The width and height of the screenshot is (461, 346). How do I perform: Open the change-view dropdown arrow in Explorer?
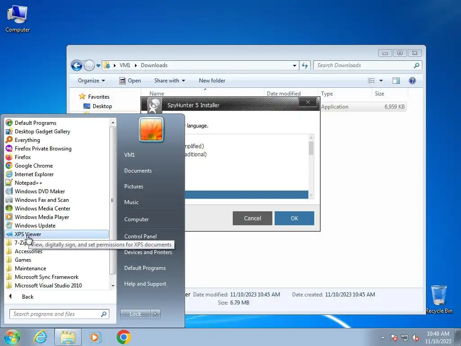381,81
